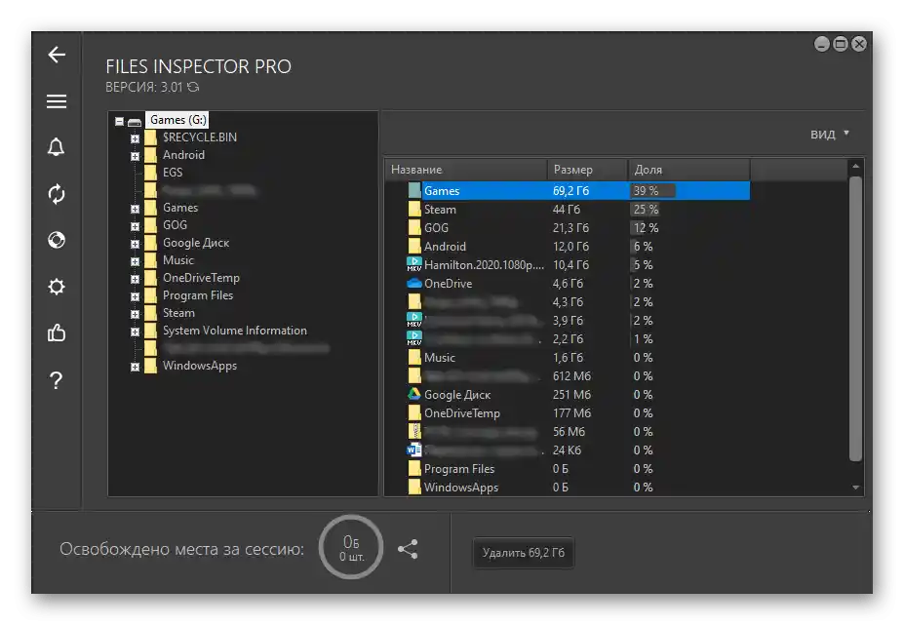Sort by the Название column header

pos(465,170)
